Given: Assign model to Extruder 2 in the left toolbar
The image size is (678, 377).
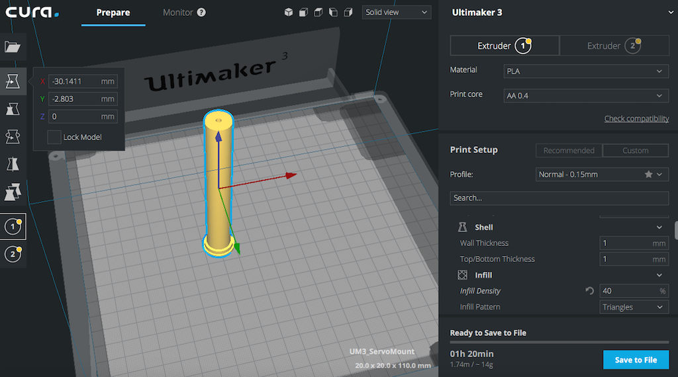Looking at the screenshot, I should point(13,254).
